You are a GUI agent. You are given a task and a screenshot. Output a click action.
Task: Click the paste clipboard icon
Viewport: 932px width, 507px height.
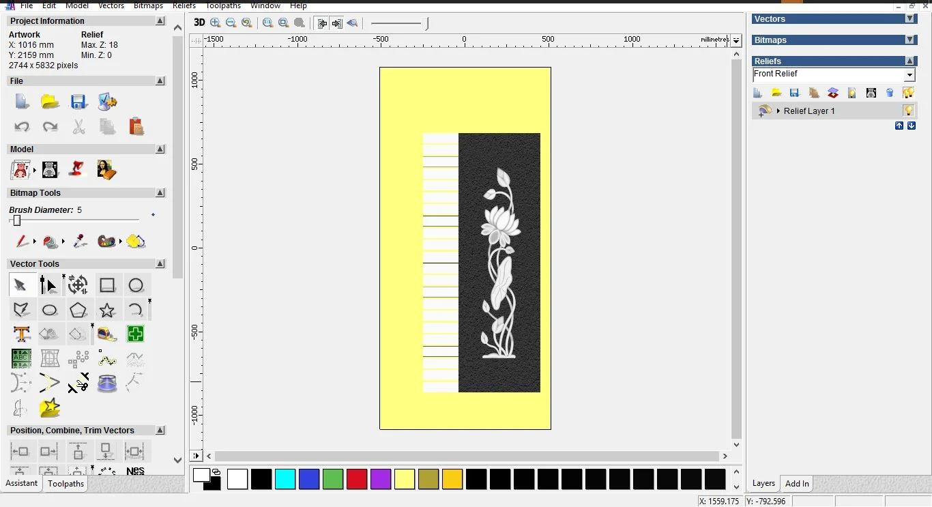point(136,126)
